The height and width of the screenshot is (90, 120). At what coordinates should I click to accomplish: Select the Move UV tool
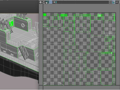click(40, 2)
